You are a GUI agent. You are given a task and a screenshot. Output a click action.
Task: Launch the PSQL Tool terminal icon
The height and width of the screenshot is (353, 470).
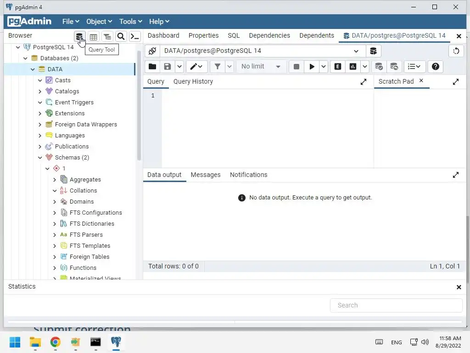135,37
